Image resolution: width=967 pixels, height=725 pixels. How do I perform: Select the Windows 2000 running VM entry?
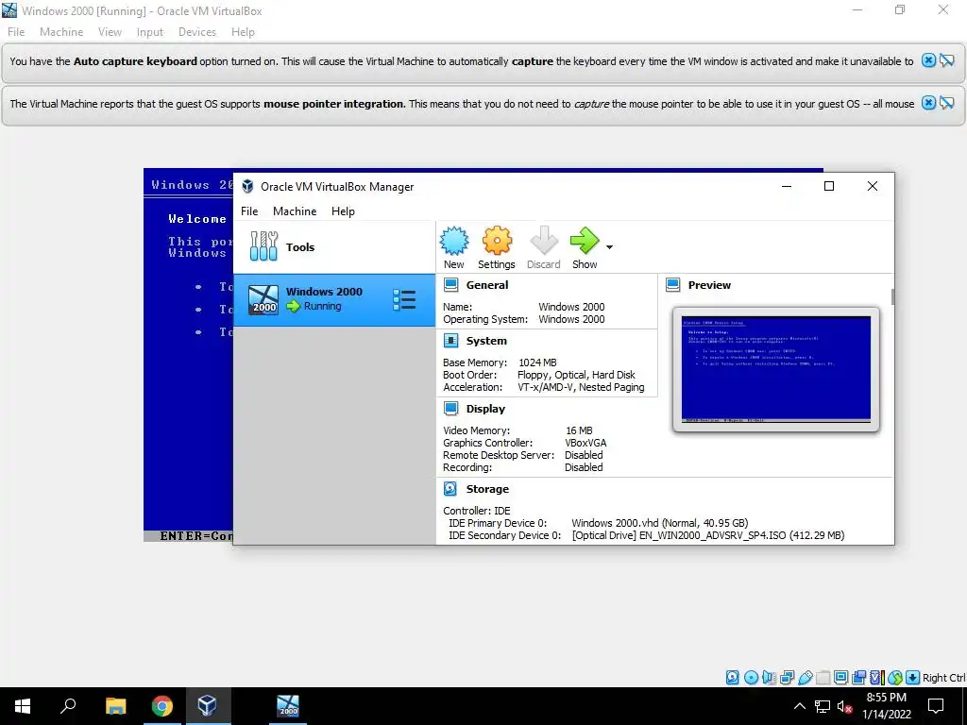click(334, 299)
